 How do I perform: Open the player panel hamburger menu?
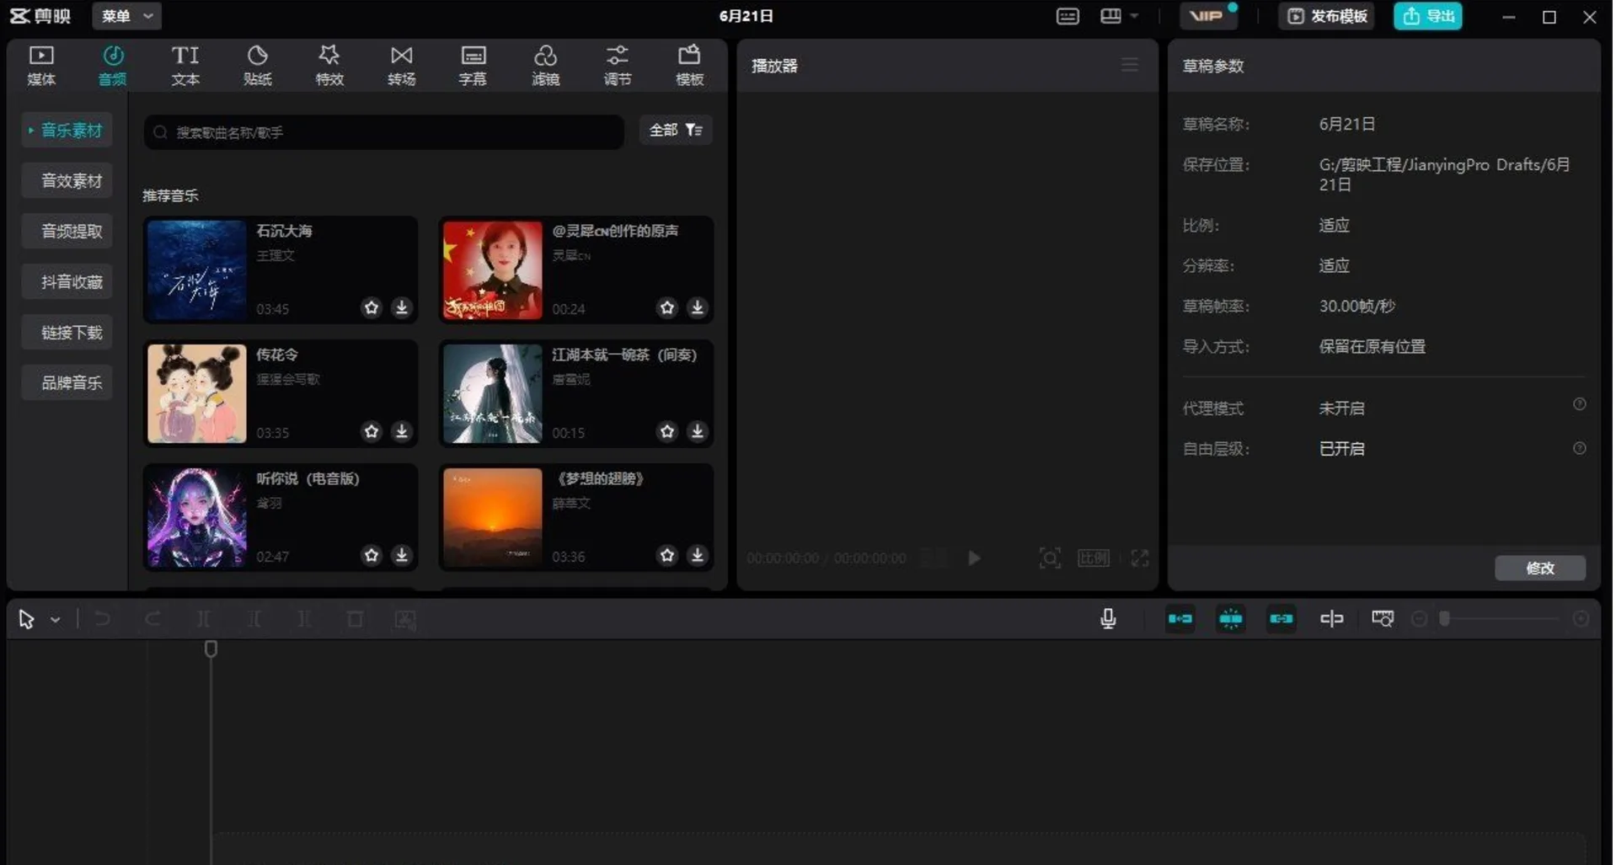1130,65
